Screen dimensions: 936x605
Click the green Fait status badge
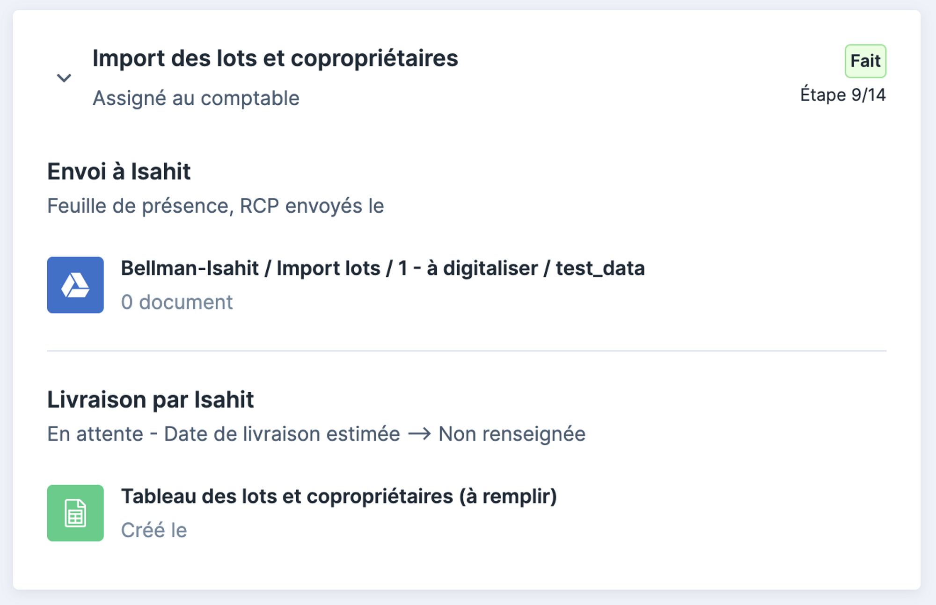tap(865, 61)
